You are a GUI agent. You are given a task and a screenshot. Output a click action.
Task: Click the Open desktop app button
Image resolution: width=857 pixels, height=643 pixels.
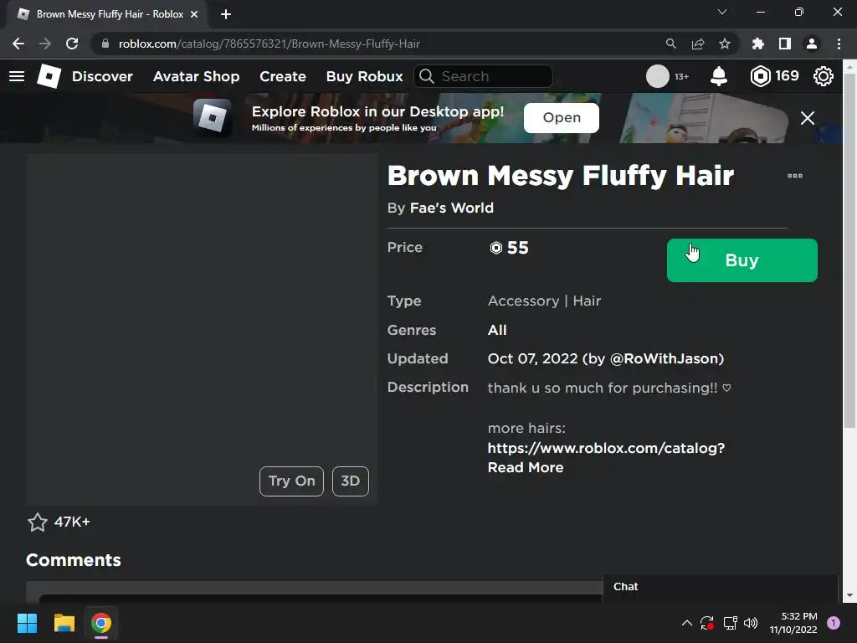tap(562, 117)
